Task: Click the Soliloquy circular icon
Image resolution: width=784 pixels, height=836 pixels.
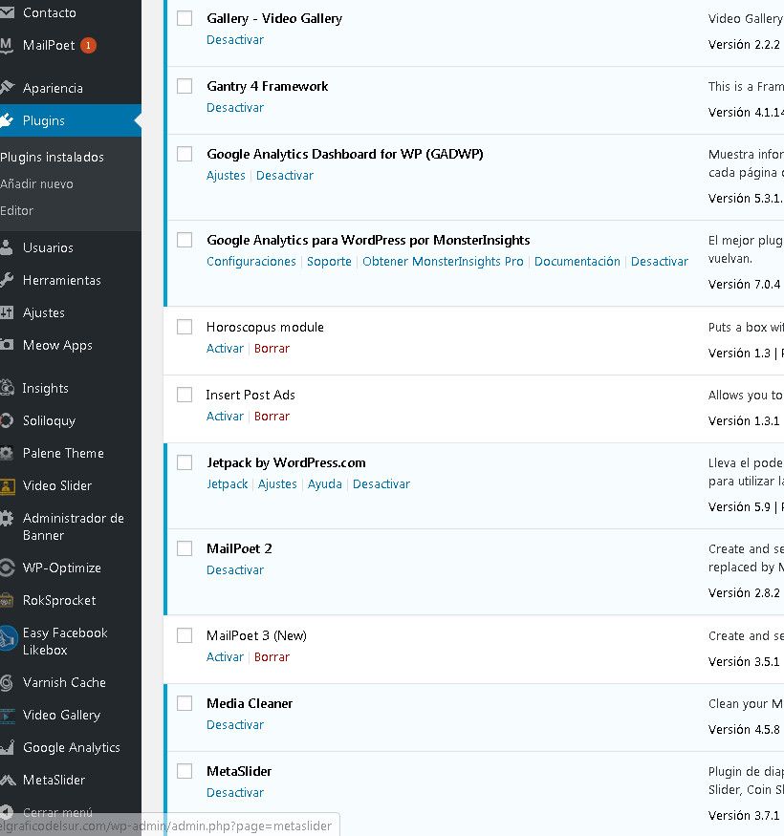Action: (x=7, y=420)
